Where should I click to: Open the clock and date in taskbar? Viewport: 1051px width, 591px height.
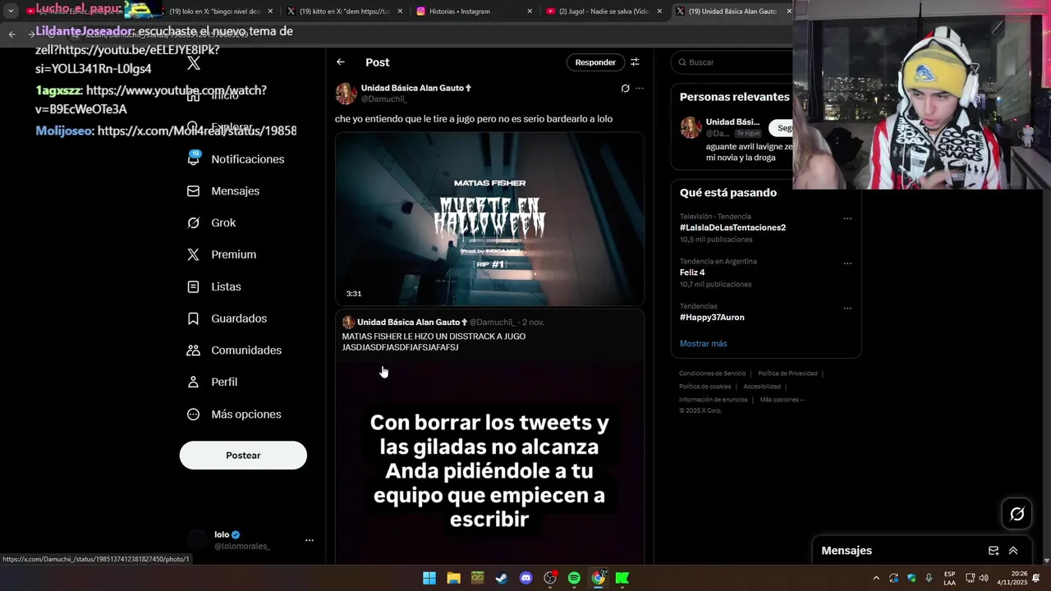(x=1012, y=578)
